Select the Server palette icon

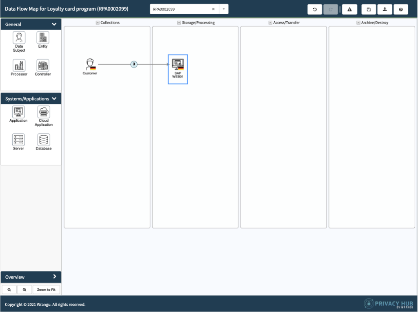[18, 140]
